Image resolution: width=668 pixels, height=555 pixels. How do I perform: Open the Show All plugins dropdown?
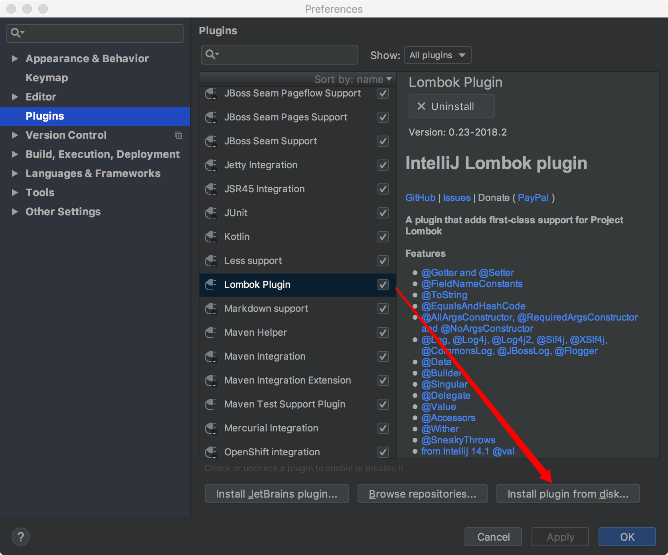pos(437,55)
